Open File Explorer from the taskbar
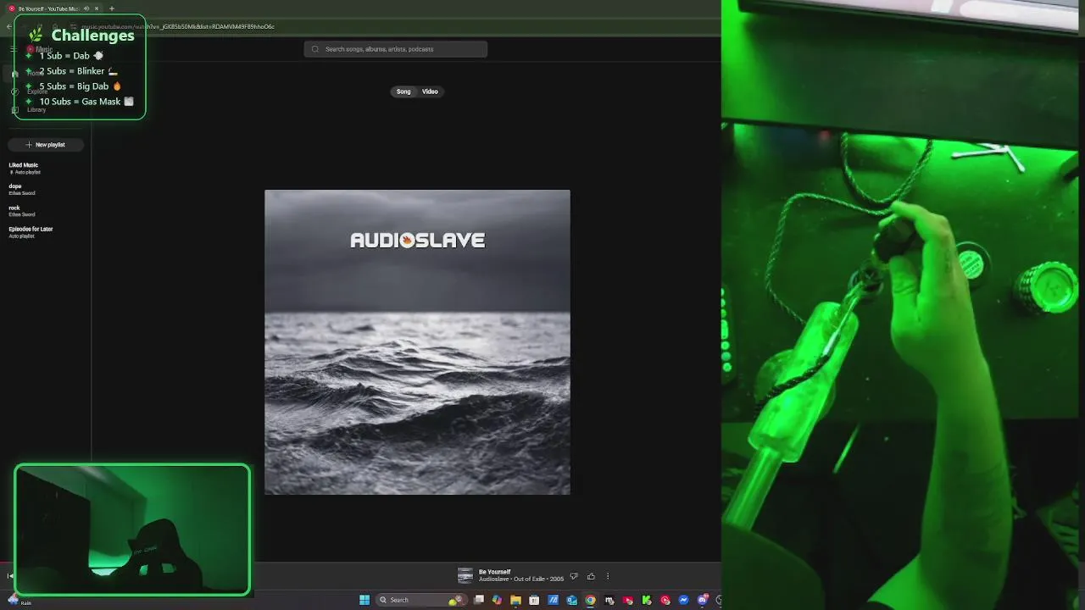1085x610 pixels. point(515,600)
